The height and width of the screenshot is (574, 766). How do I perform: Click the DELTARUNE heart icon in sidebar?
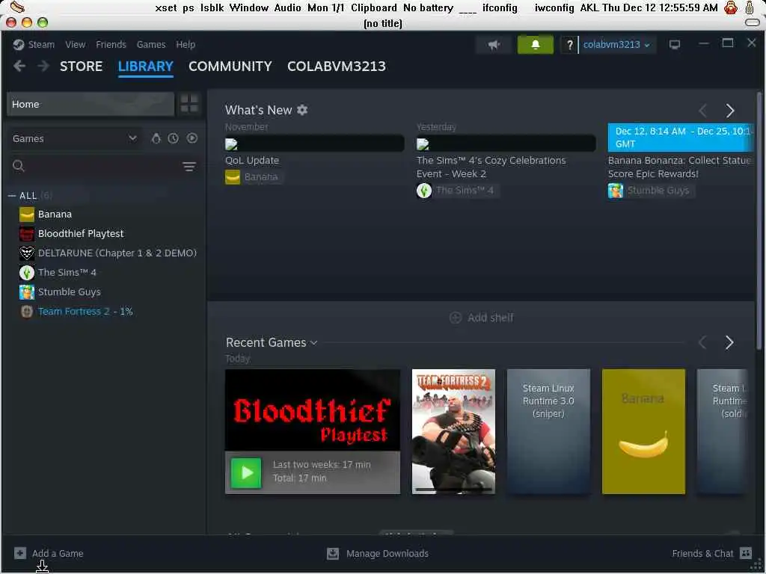[27, 253]
